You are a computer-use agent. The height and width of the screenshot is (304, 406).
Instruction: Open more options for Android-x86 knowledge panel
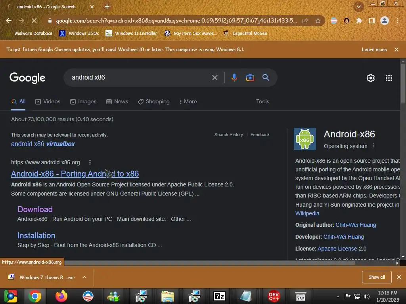click(373, 146)
